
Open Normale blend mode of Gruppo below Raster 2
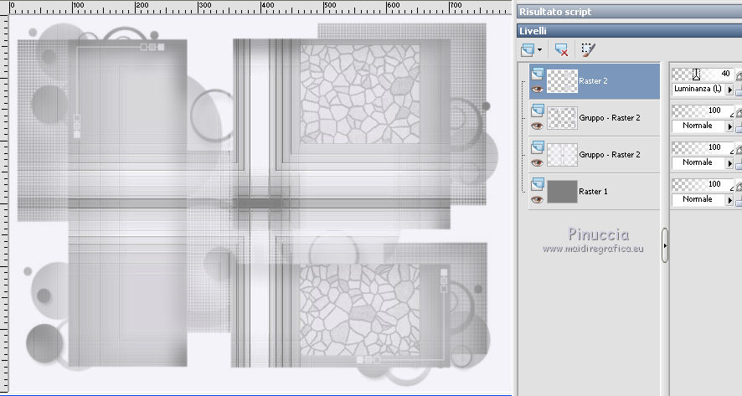729,126
